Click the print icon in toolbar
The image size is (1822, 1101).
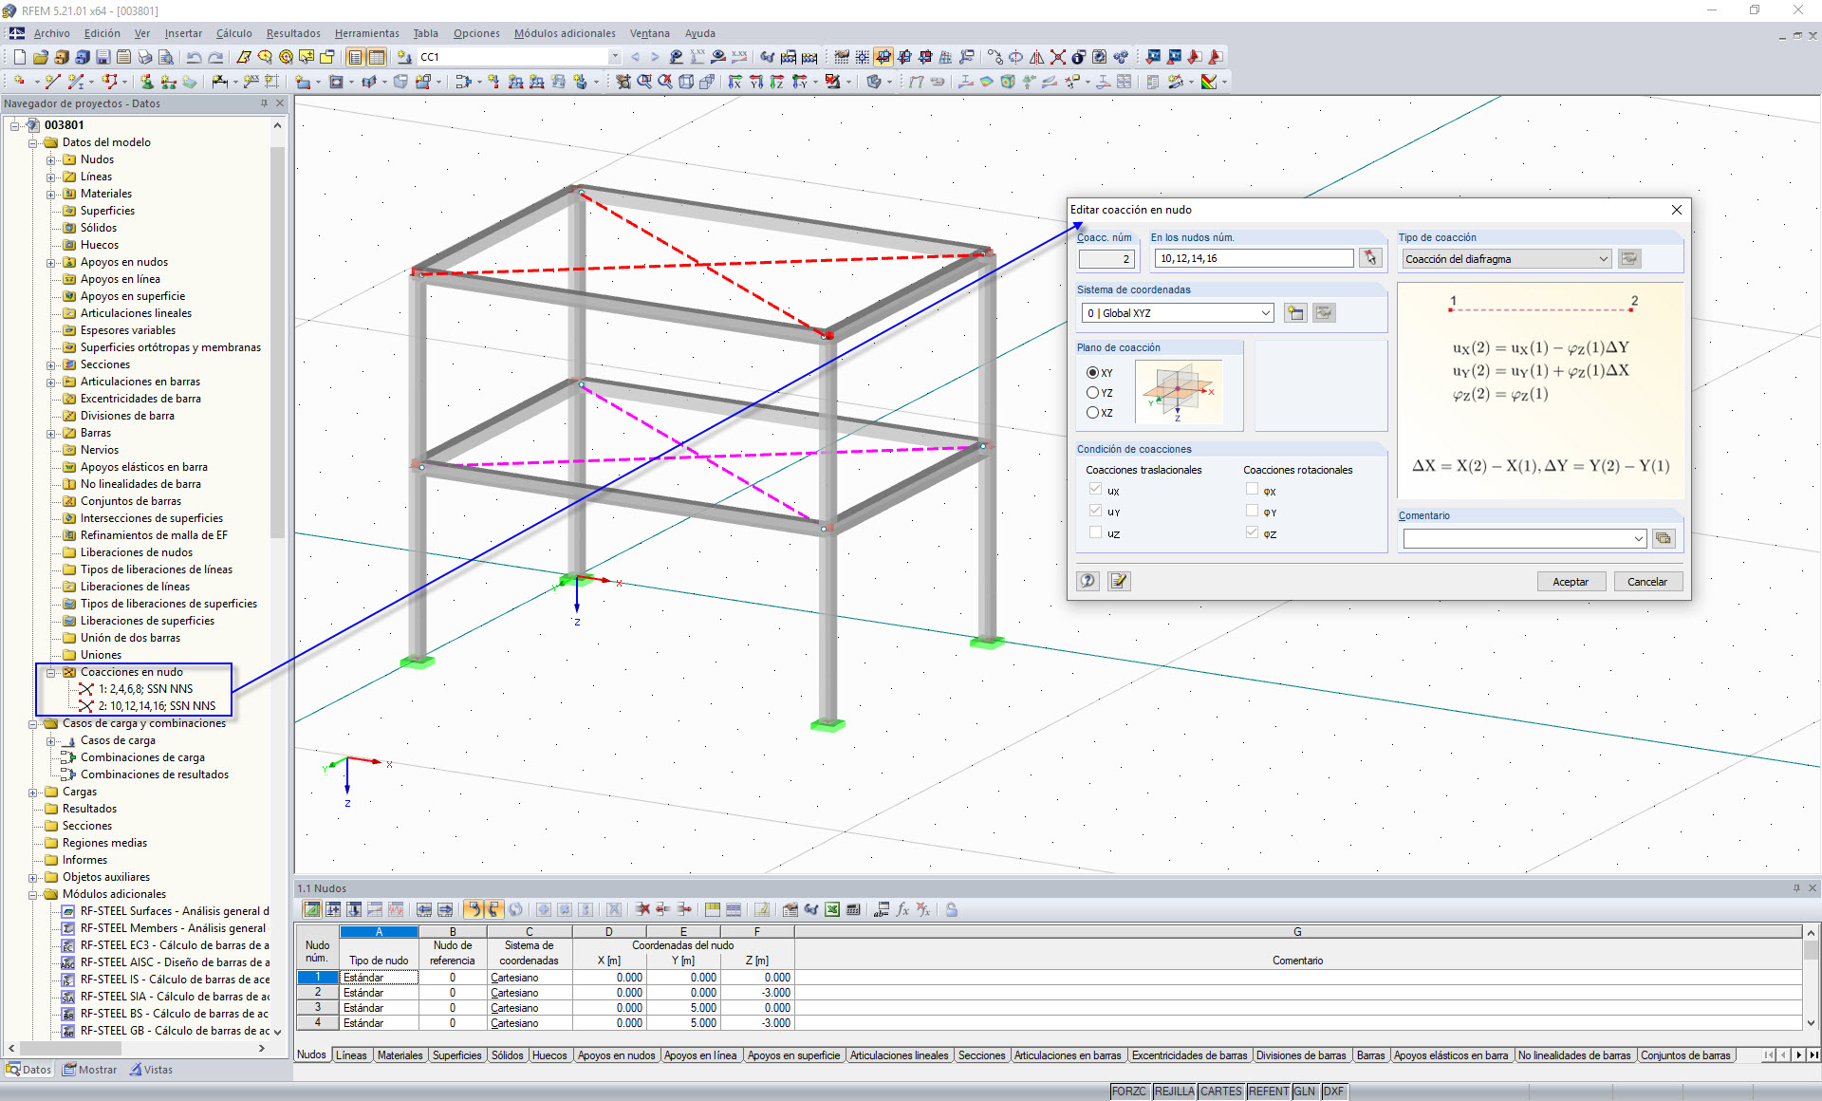[144, 57]
